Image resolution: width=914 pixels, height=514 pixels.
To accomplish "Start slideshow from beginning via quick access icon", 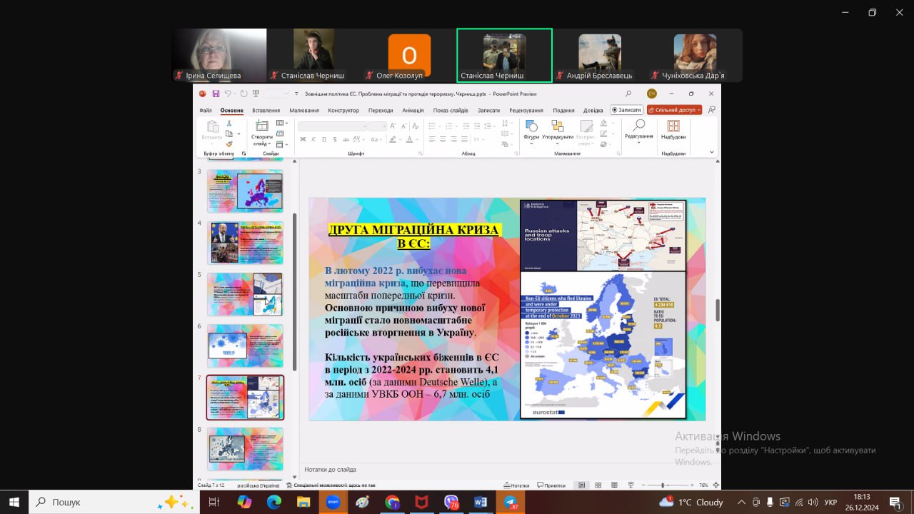I will [256, 94].
